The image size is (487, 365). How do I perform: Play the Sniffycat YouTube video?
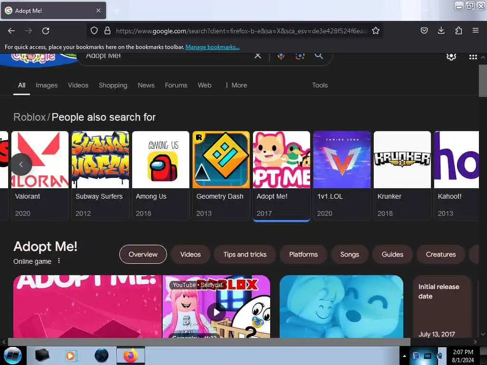216,312
